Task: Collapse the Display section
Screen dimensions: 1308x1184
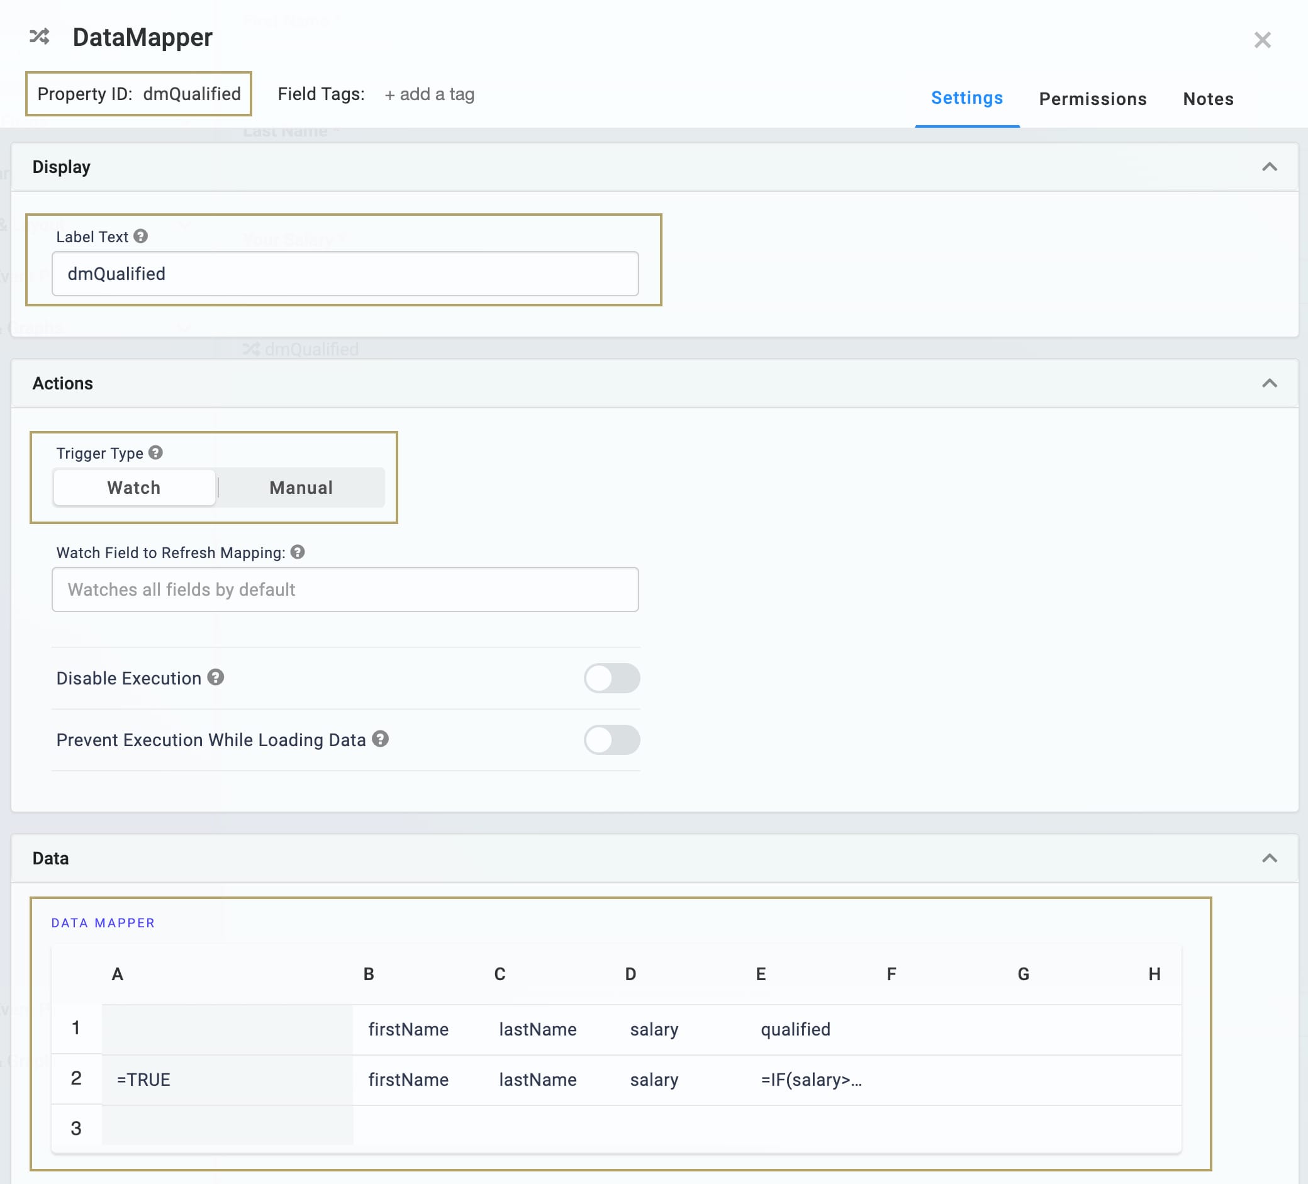Action: [1269, 167]
